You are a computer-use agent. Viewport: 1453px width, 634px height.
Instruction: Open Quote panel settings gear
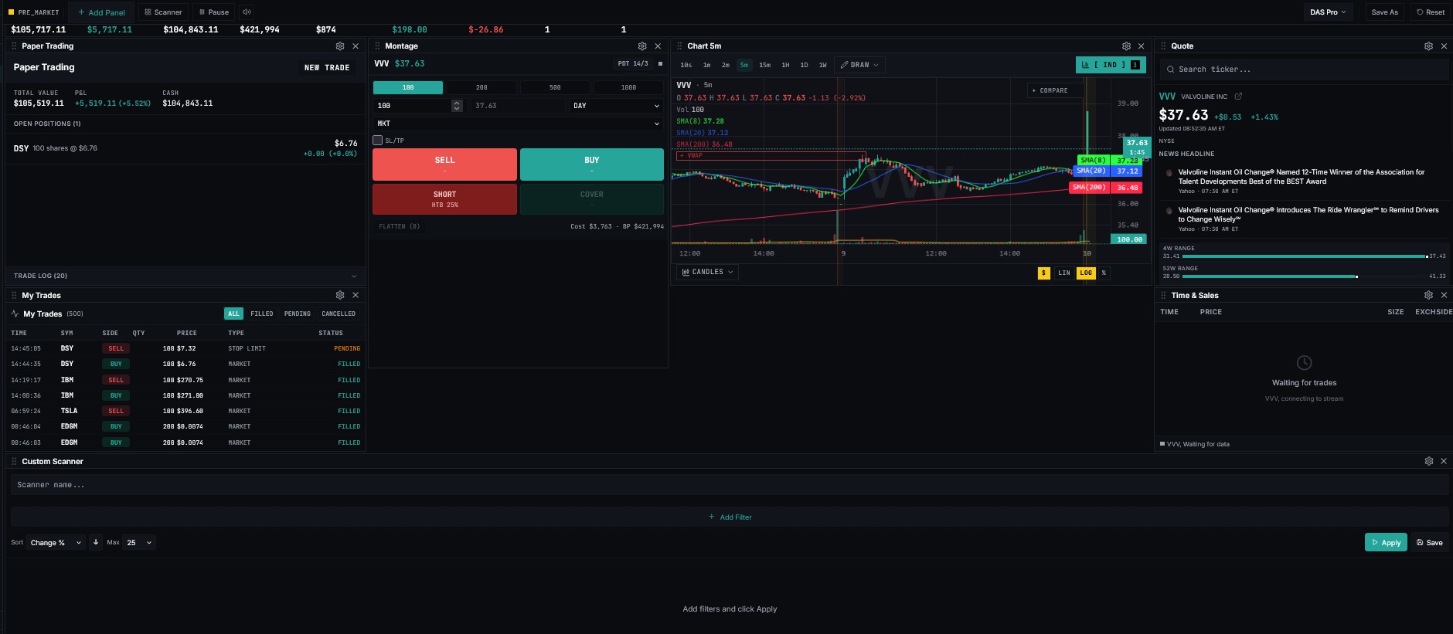click(1428, 46)
